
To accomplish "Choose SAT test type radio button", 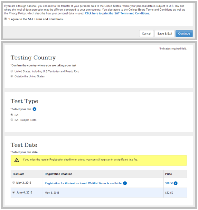I will pyautogui.click(x=12, y=115).
